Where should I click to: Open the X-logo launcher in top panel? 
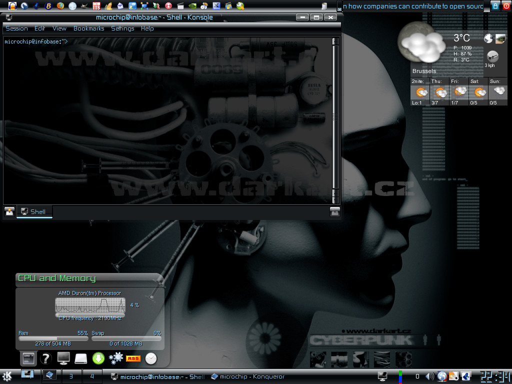click(x=216, y=5)
